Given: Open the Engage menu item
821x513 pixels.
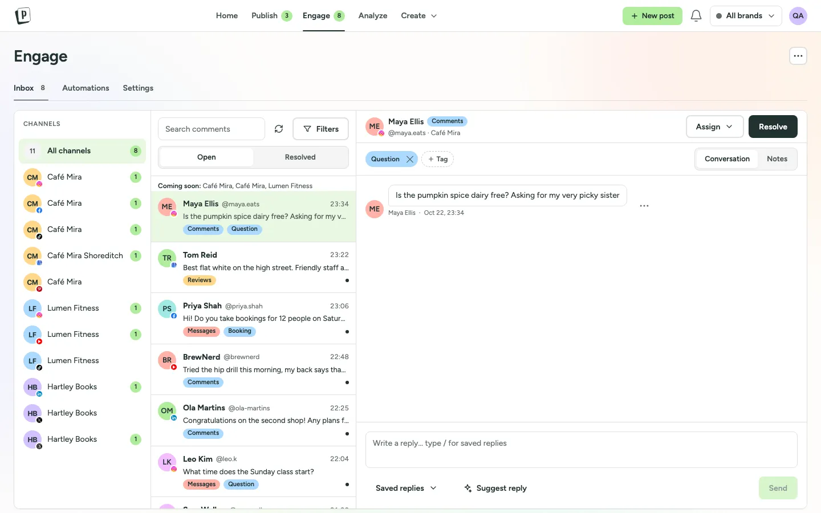Looking at the screenshot, I should (323, 16).
